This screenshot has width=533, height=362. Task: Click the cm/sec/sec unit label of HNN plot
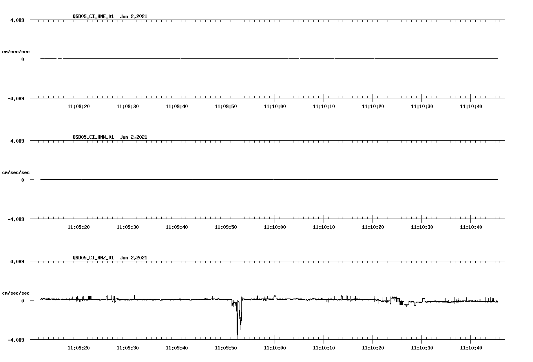[x=16, y=172]
